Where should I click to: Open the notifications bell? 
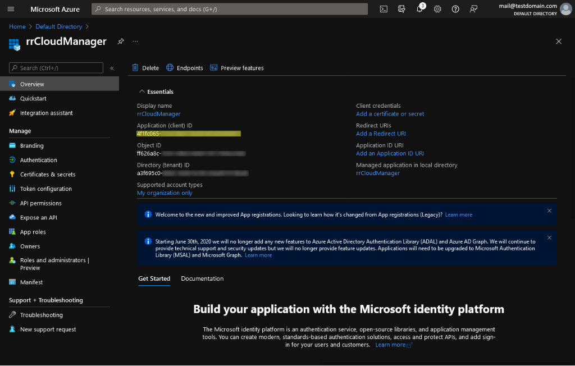tap(419, 9)
